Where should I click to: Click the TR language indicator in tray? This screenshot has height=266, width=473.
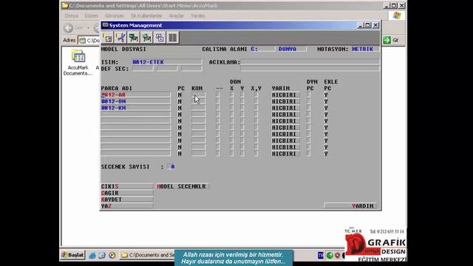tap(321, 256)
